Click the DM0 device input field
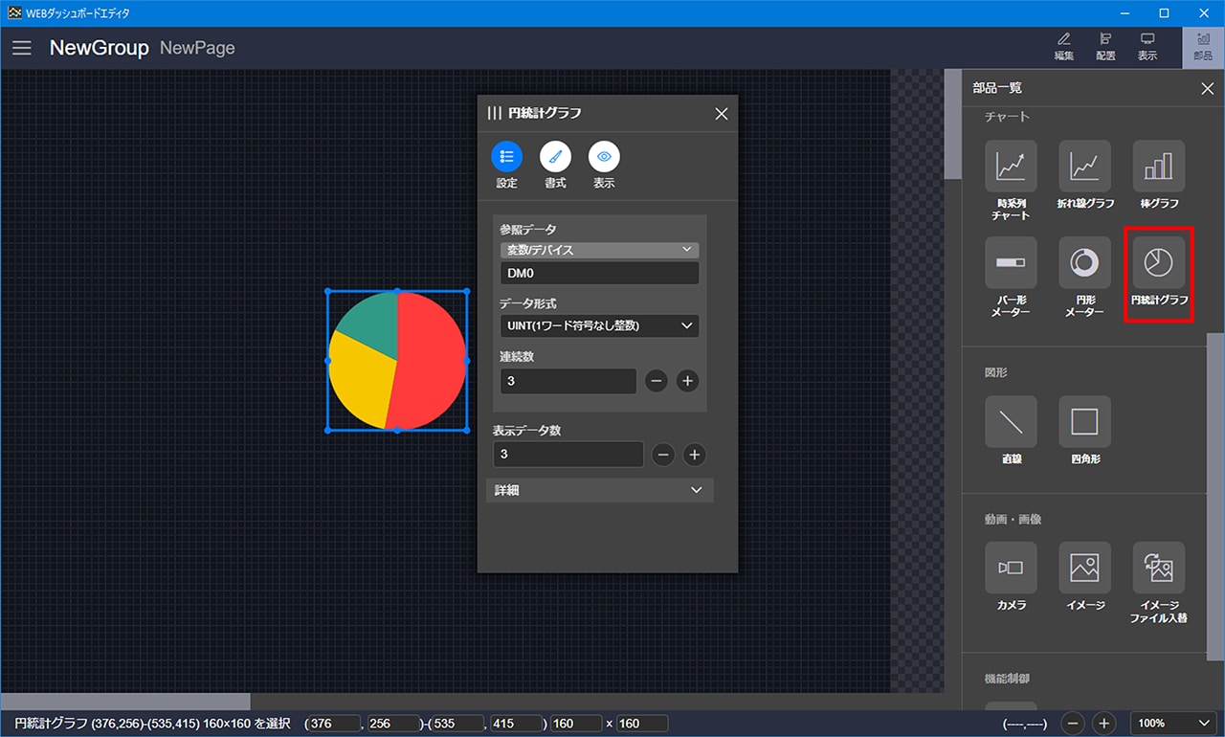Viewport: 1225px width, 737px height. click(x=599, y=274)
